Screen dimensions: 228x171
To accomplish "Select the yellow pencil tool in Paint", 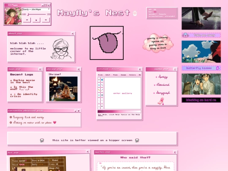I will pyautogui.click(x=99, y=90).
